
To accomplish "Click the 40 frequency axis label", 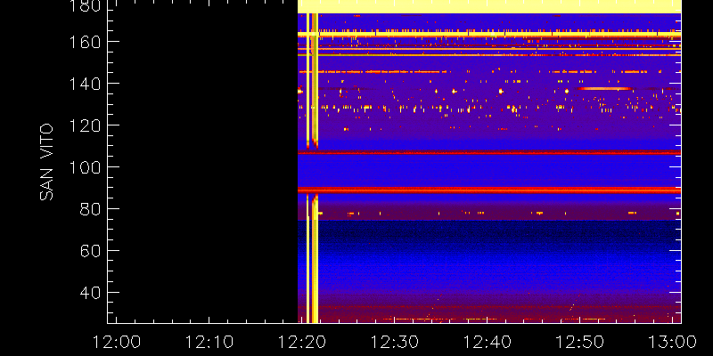I will coord(90,293).
